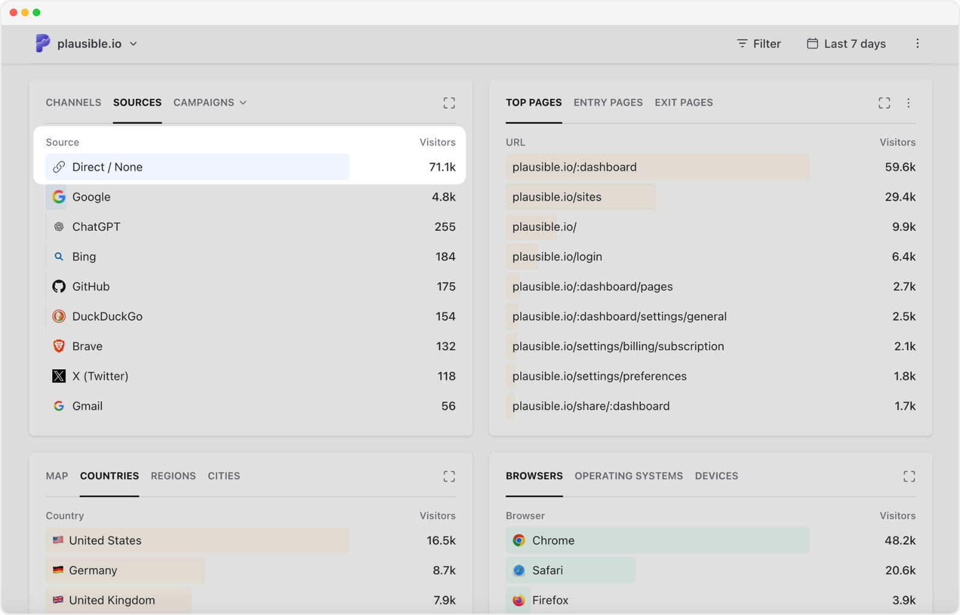This screenshot has width=960, height=615.
Task: Click the Bing search icon
Action: point(59,257)
